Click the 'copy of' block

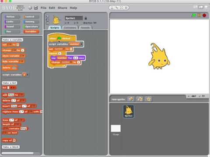(x=9, y=140)
